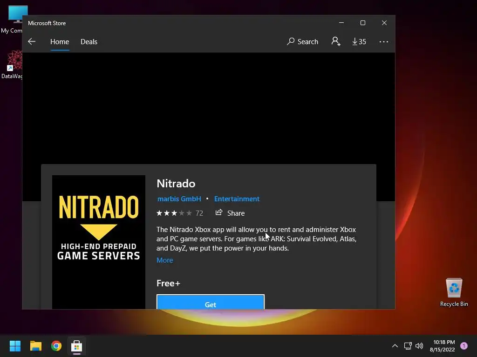Open the Windows Start menu

coord(15,346)
